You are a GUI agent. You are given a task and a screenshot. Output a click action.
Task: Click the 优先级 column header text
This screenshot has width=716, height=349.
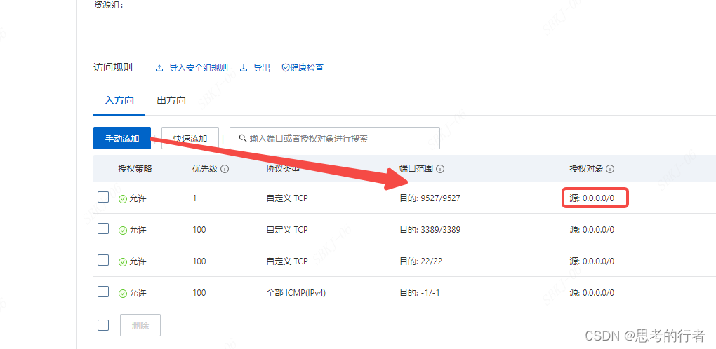[206, 169]
